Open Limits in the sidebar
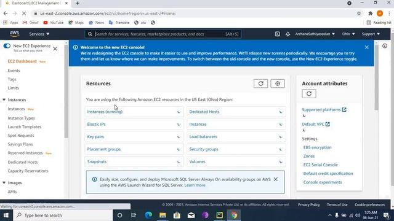The image size is (394, 221). click(14, 88)
